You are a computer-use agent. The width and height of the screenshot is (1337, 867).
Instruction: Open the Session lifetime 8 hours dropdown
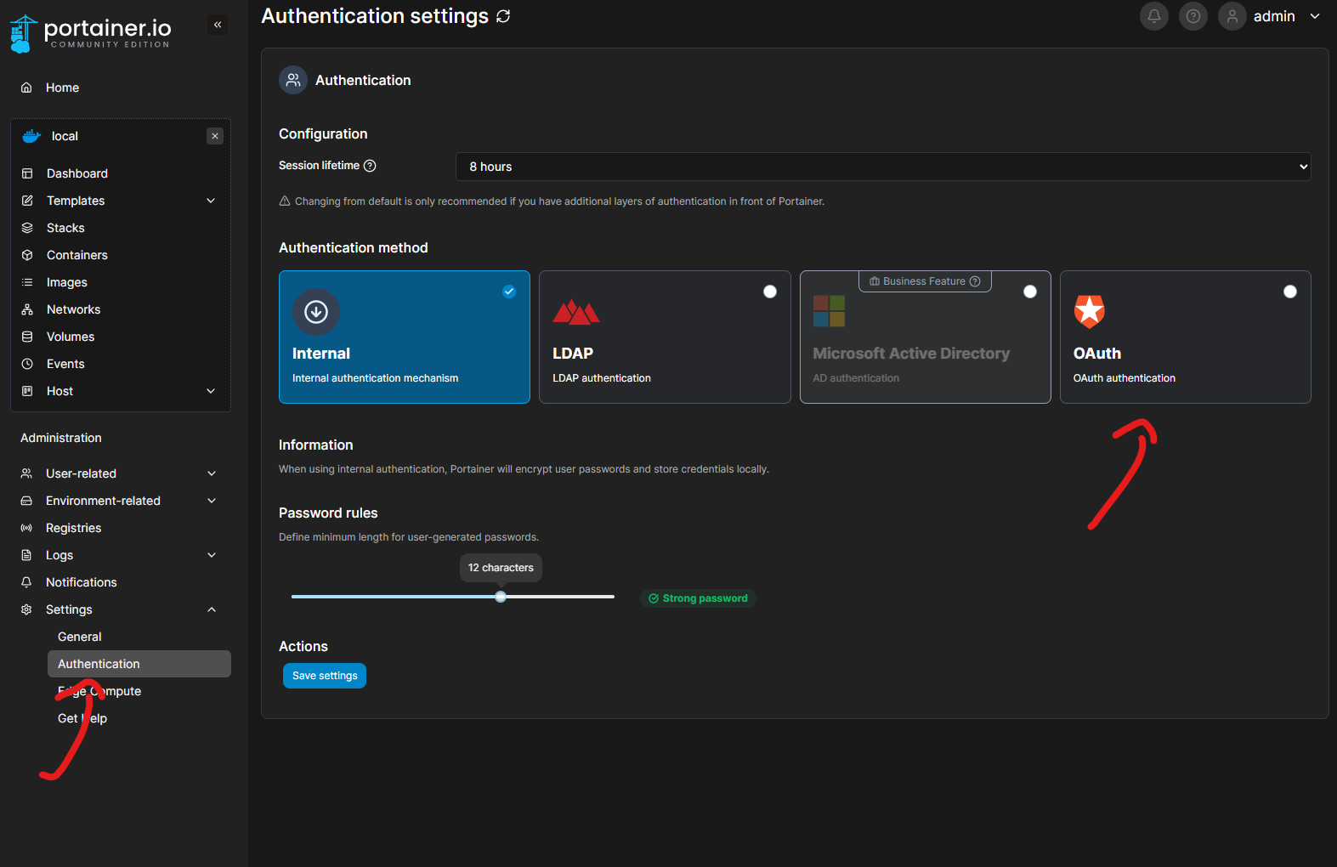[883, 167]
